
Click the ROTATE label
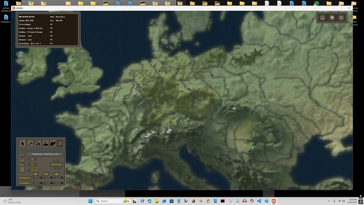coord(34,170)
